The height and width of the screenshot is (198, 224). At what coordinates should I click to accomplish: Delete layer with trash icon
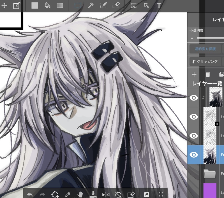click(208, 74)
